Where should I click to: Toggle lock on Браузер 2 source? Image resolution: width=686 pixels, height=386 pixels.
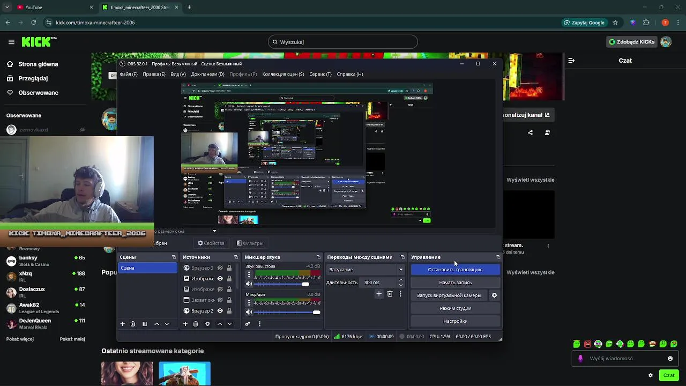click(x=229, y=311)
